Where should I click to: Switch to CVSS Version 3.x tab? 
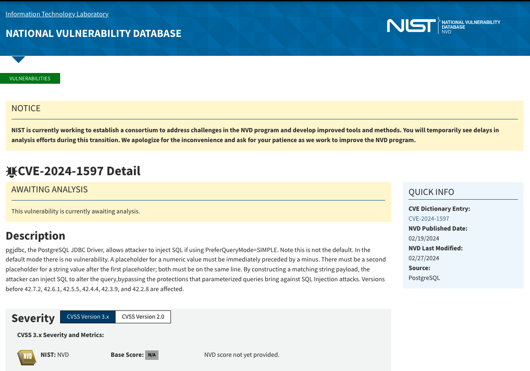click(x=88, y=317)
